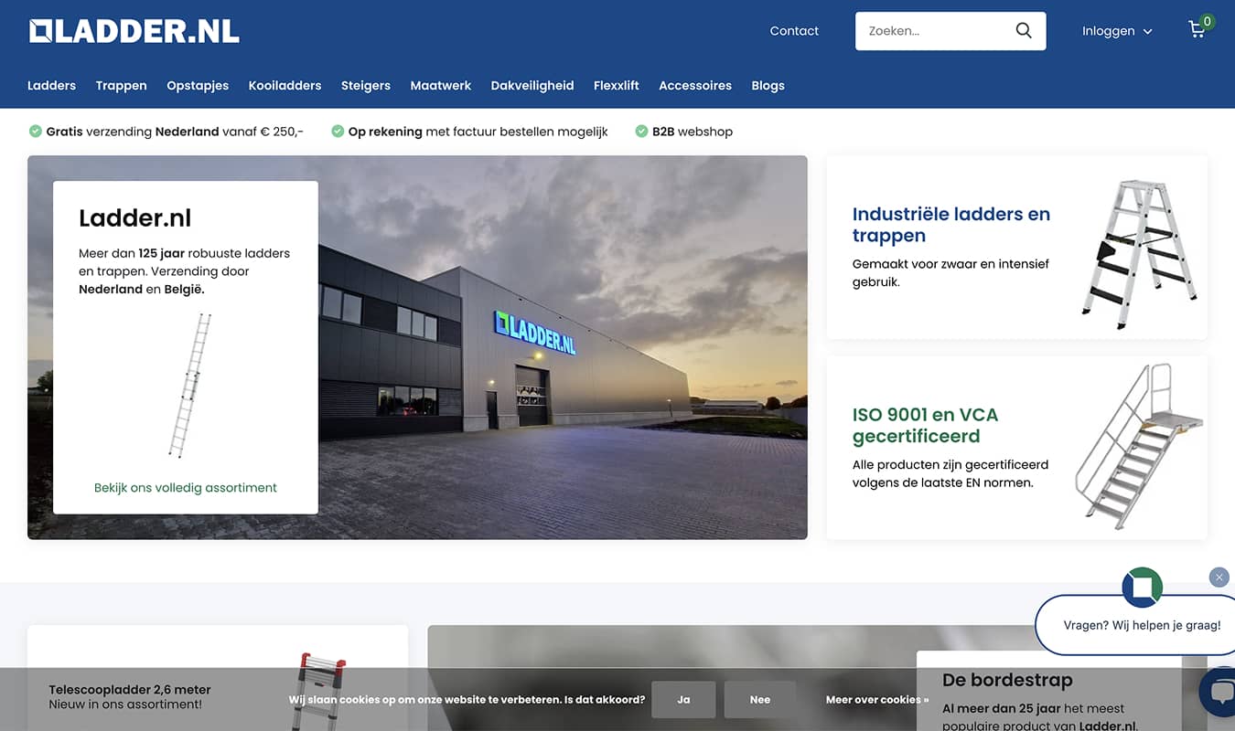This screenshot has width=1235, height=731.
Task: Decline cookies with the Nee button
Action: click(760, 700)
